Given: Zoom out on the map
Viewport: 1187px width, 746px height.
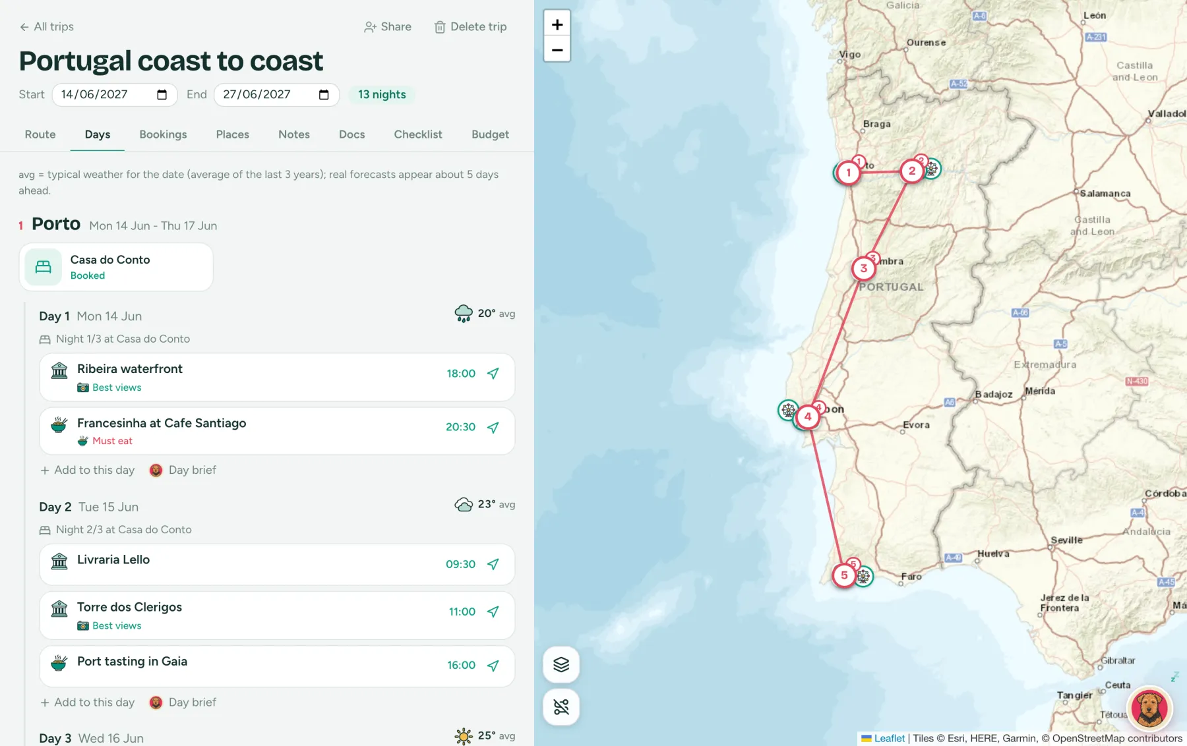Looking at the screenshot, I should 557,49.
